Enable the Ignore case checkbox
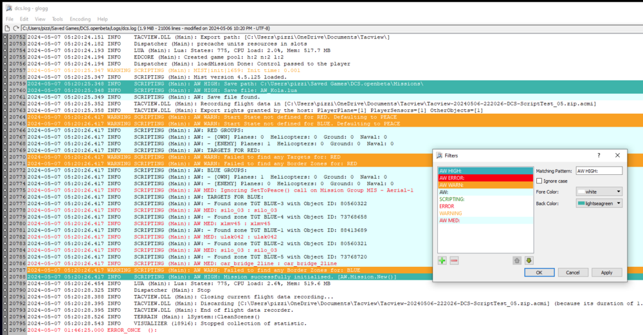Image resolution: width=643 pixels, height=335 pixels. pyautogui.click(x=539, y=181)
